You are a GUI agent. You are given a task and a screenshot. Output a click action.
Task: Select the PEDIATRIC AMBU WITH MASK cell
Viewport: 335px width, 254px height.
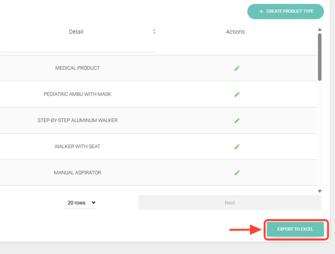pos(78,94)
